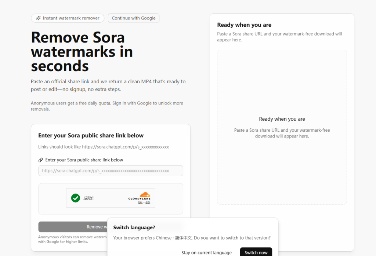Open the Cloudflare privacy link (隐私)
This screenshot has height=256, width=376.
[x=140, y=203]
